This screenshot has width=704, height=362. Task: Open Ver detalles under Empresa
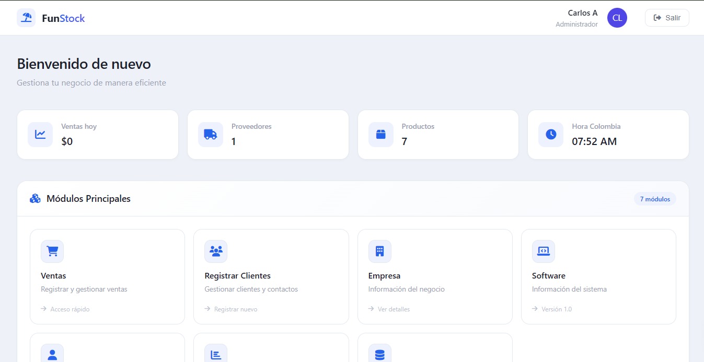click(x=394, y=309)
